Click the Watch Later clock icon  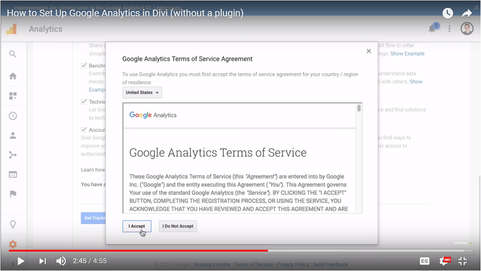(448, 13)
